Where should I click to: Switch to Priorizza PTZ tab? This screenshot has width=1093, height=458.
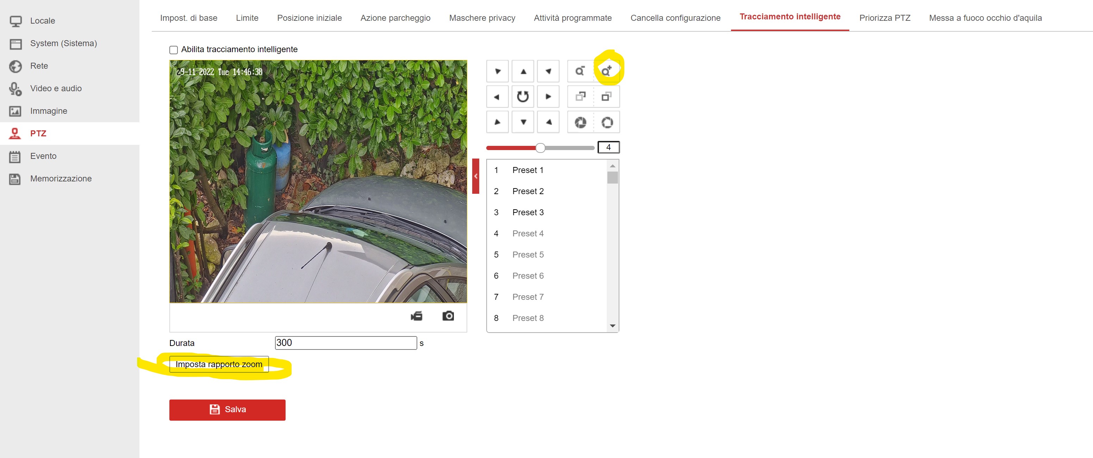(885, 18)
